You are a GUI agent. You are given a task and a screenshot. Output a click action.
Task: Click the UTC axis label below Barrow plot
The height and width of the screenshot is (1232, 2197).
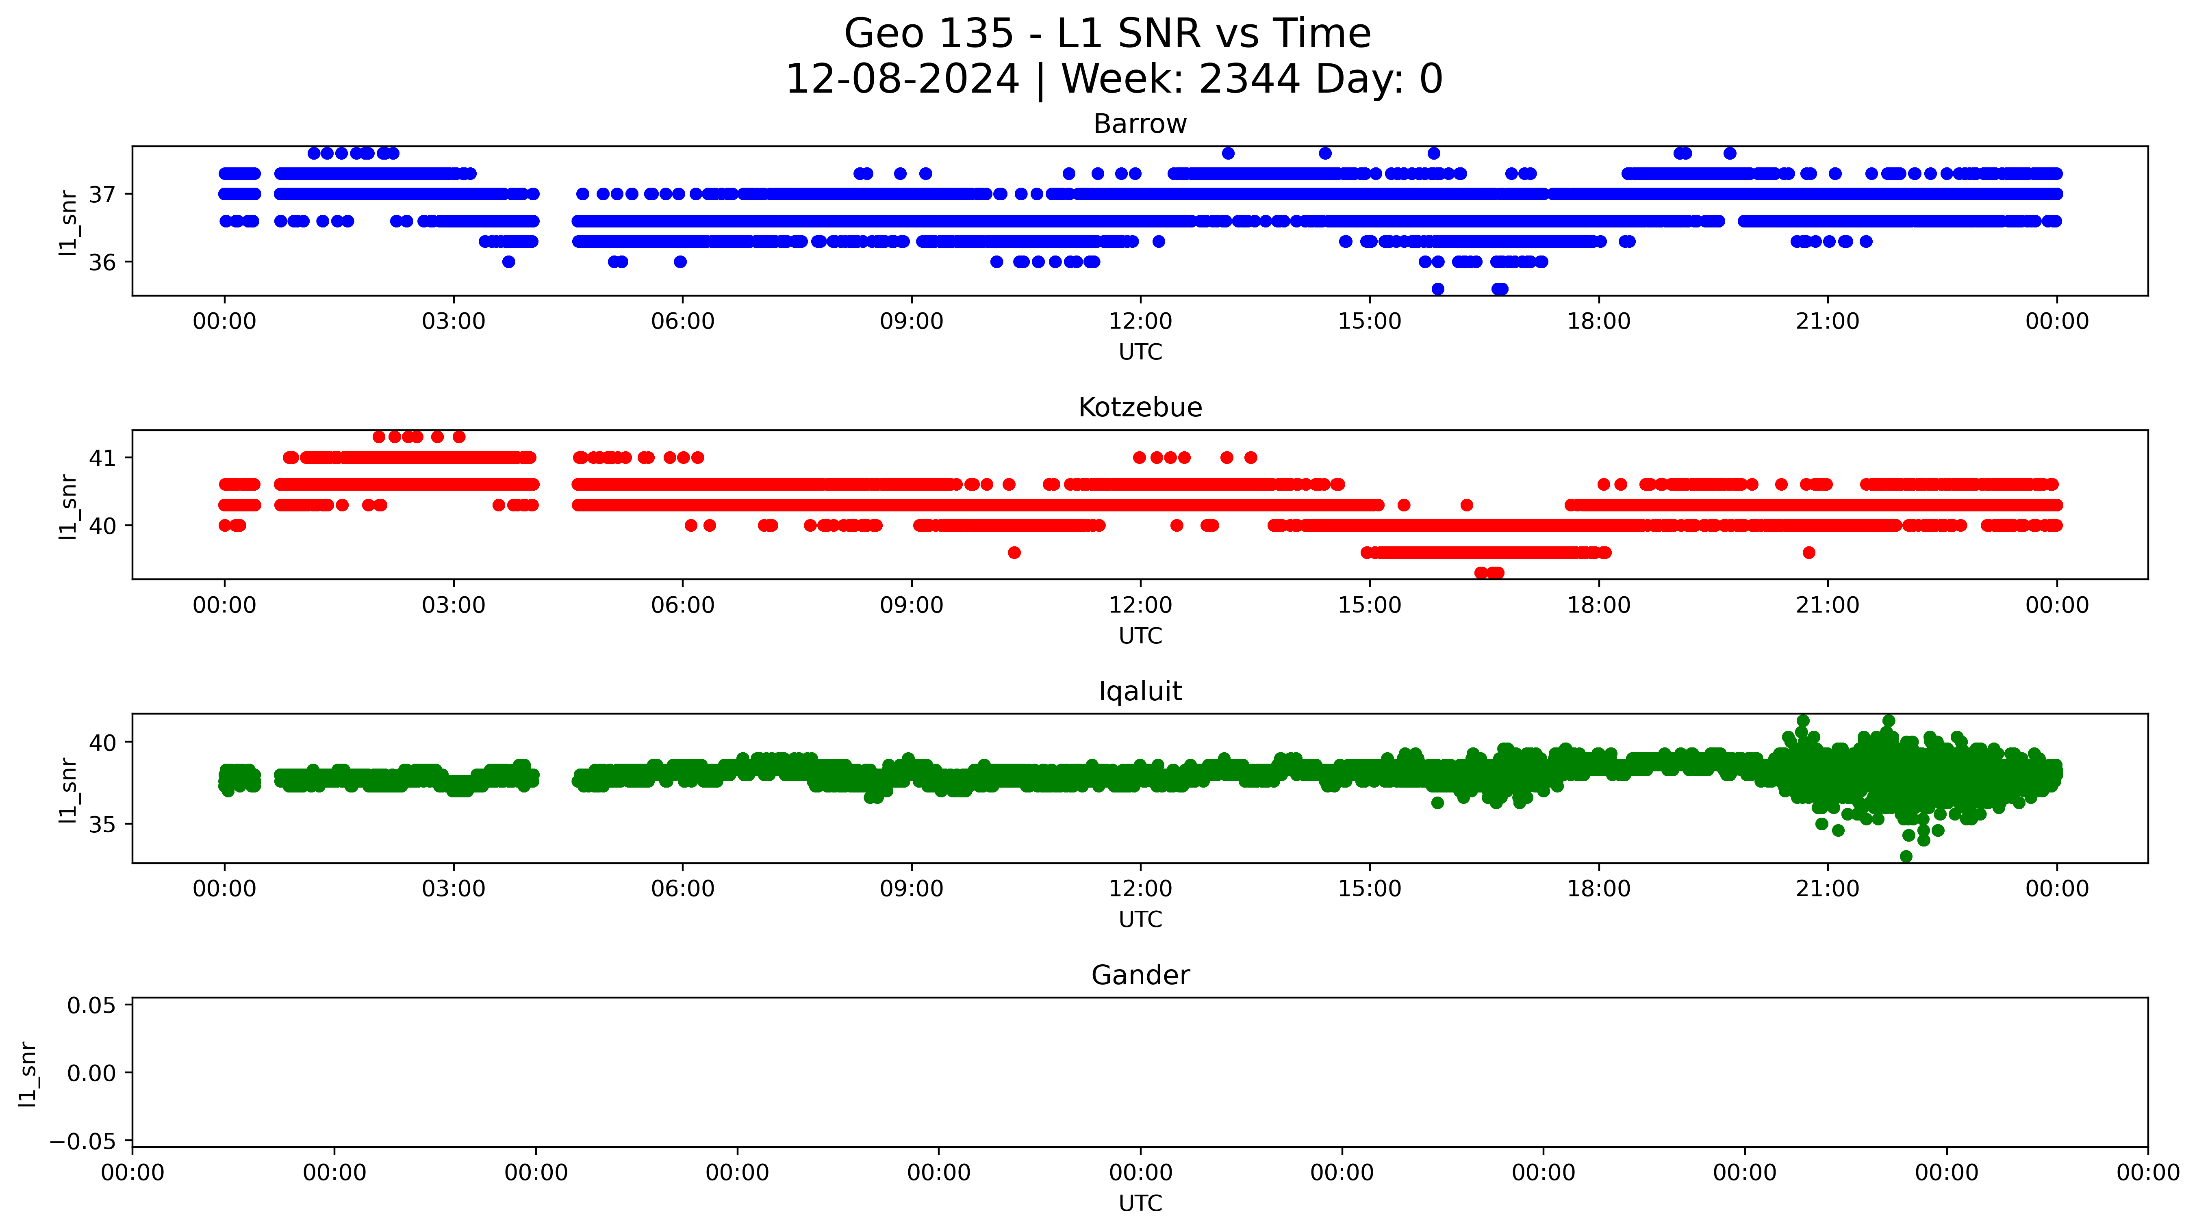1140,352
